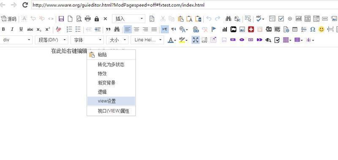Click the Save floppy disk icon
The height and width of the screenshot is (160, 338).
point(61,19)
